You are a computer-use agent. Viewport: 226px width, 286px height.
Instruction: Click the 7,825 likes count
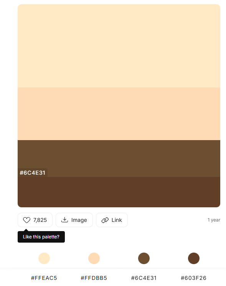40,220
